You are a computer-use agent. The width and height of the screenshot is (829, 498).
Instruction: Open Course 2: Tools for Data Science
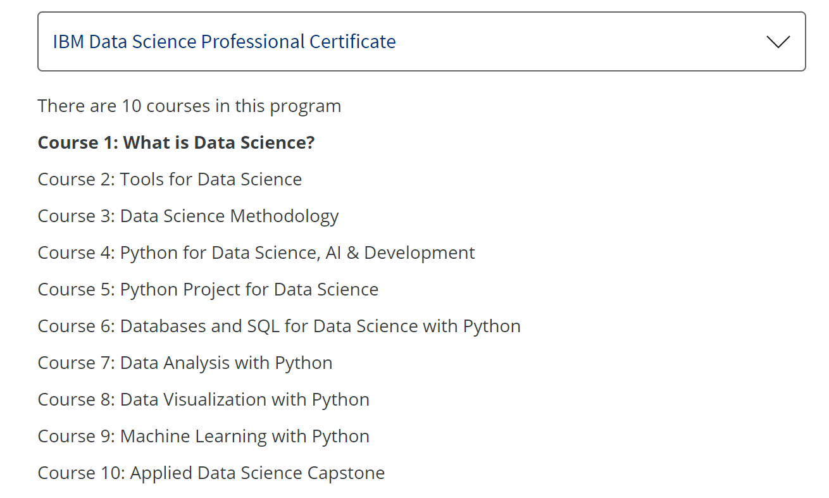[170, 179]
